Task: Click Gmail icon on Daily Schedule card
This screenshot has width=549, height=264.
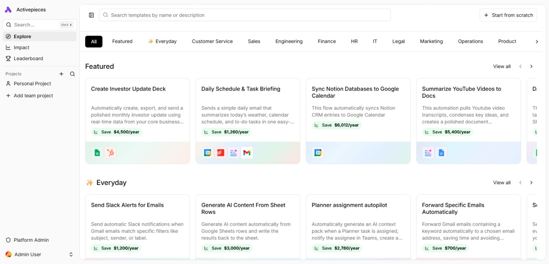Action: pyautogui.click(x=247, y=153)
